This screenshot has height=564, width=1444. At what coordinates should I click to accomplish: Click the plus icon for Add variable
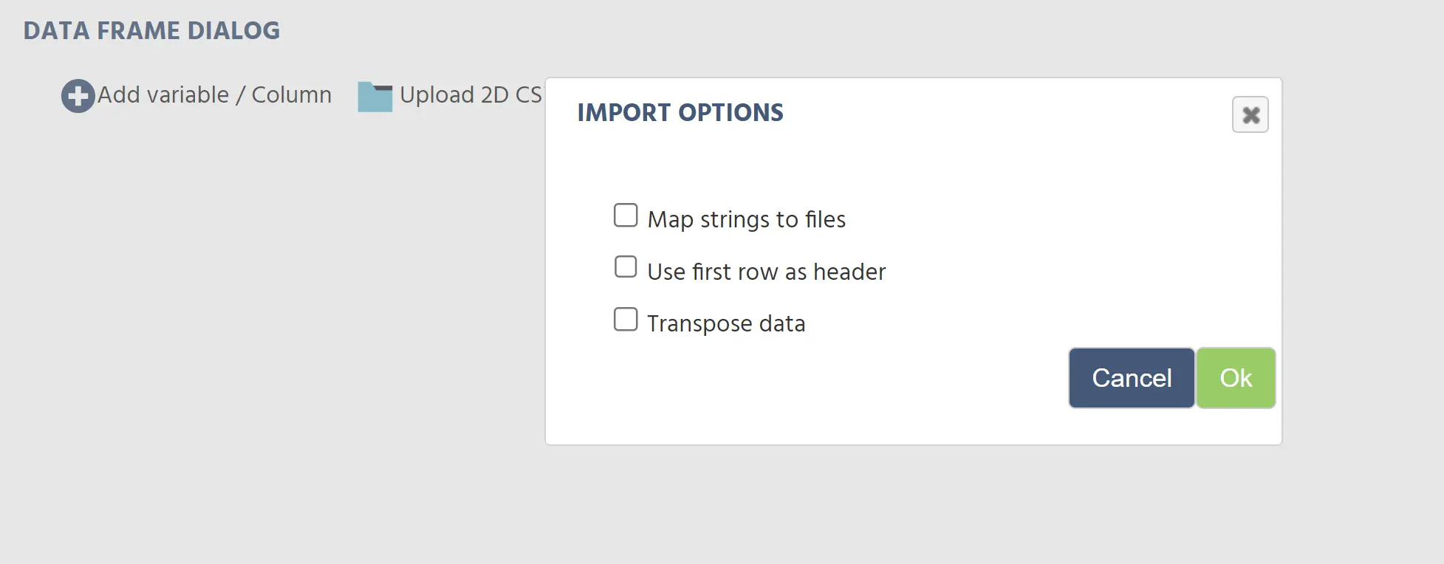[x=78, y=96]
